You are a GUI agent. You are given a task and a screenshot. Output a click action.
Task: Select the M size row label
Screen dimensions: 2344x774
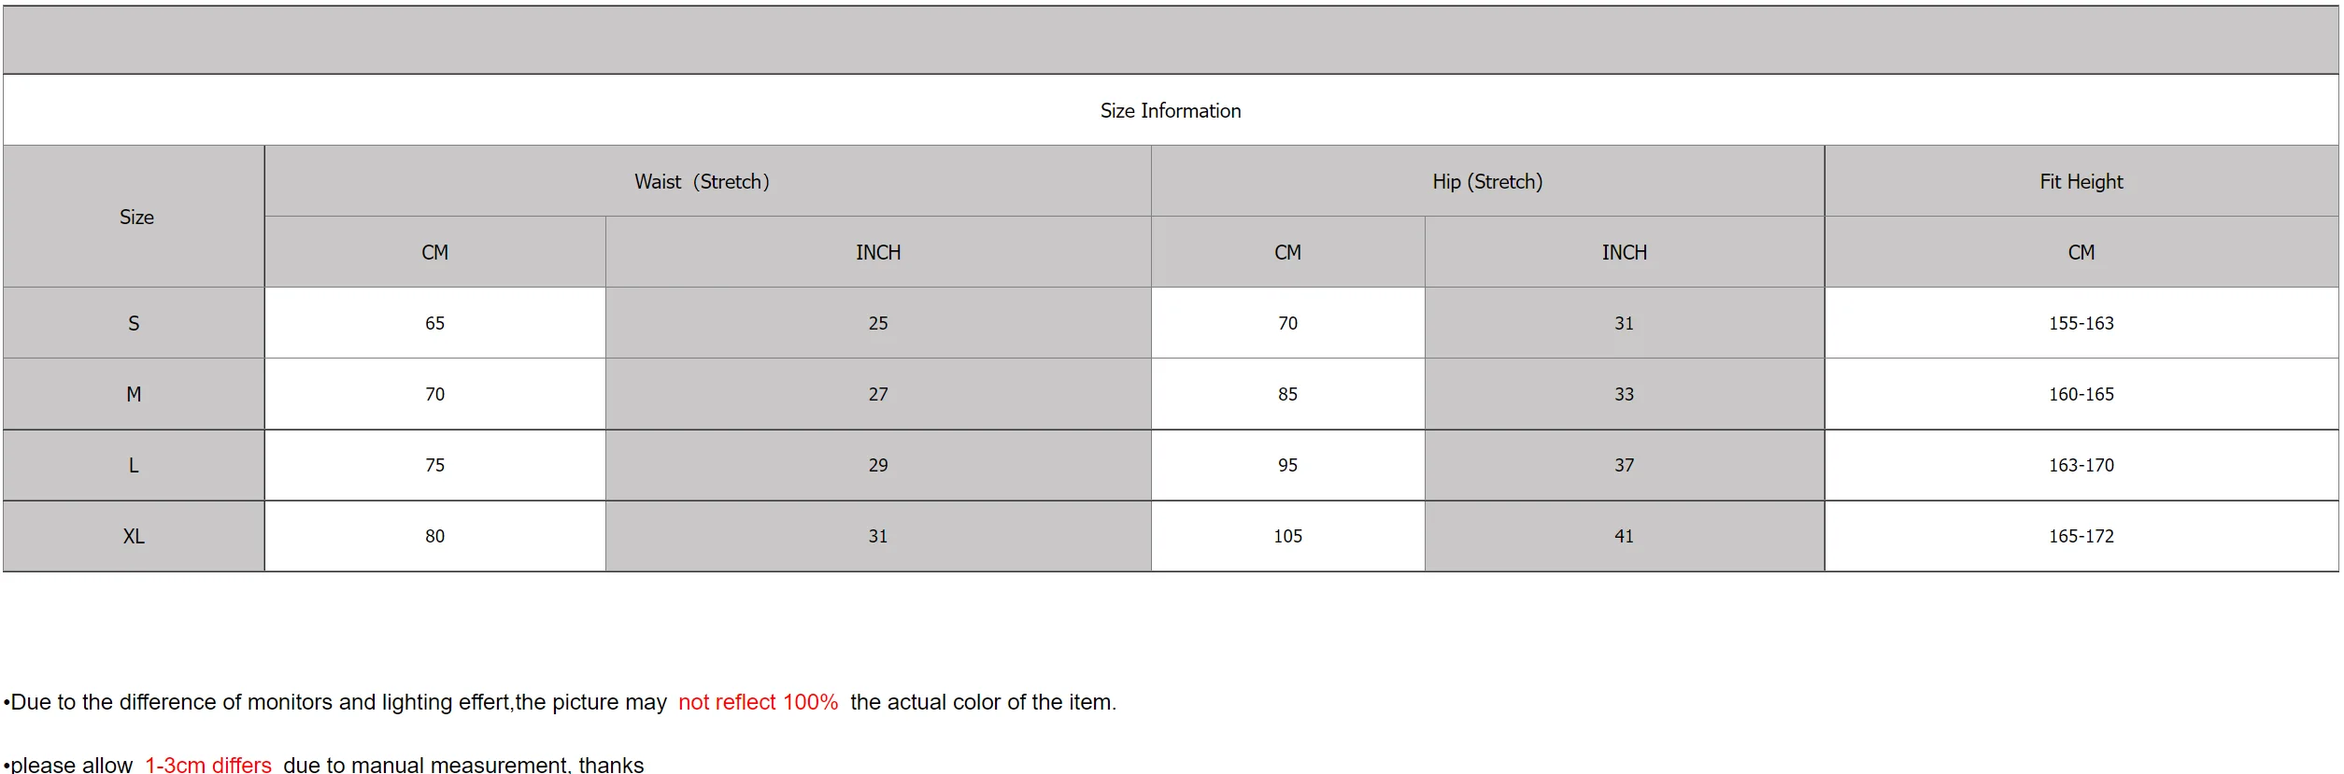pyautogui.click(x=134, y=394)
